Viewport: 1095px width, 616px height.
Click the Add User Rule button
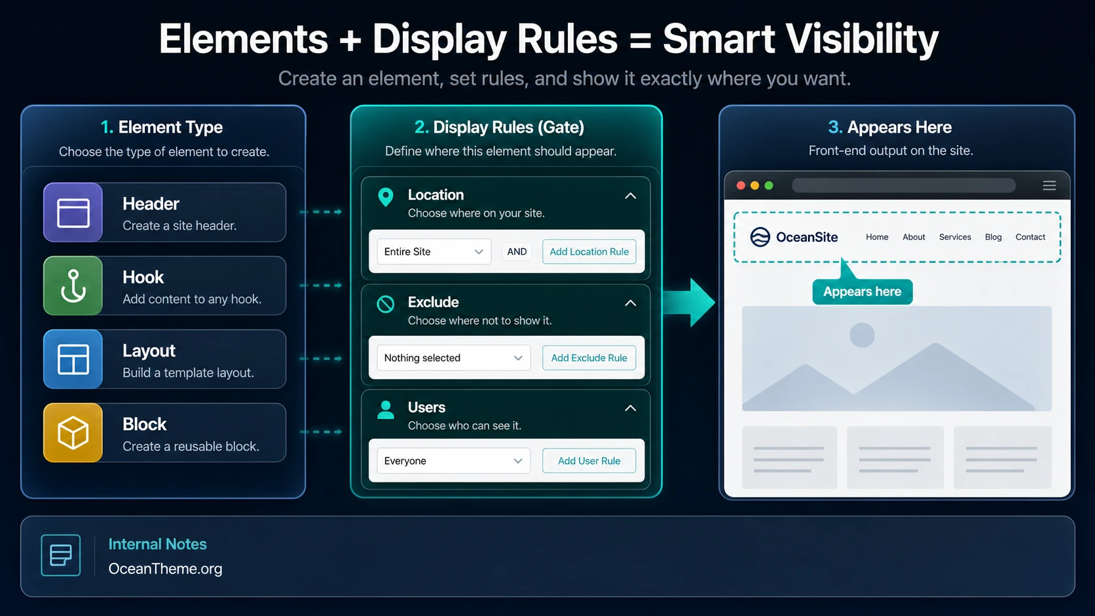coord(589,461)
